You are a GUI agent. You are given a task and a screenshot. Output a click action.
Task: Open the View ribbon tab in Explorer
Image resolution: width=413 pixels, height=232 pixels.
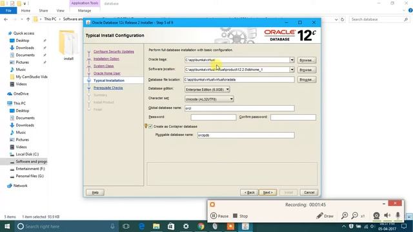point(60,10)
